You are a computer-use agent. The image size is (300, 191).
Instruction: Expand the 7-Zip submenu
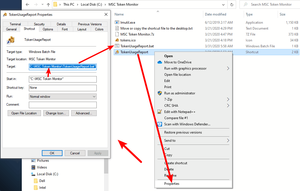pos(228,99)
